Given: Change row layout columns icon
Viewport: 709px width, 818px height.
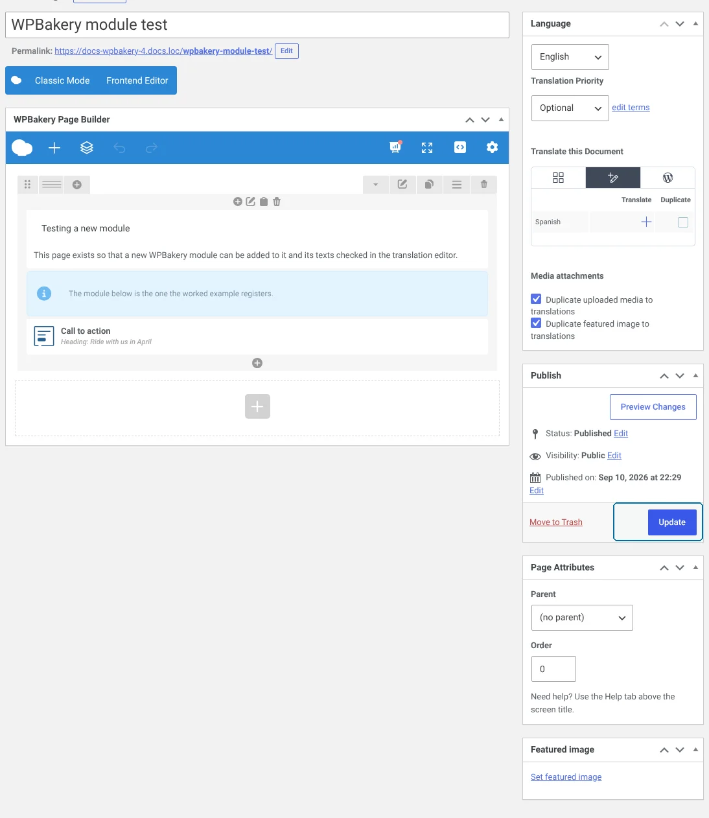Looking at the screenshot, I should click(52, 185).
